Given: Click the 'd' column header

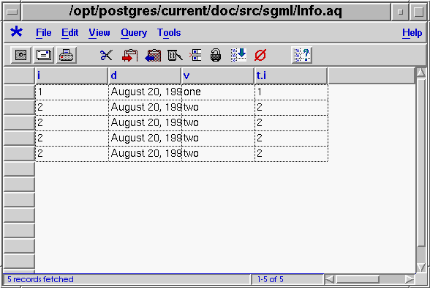Looking at the screenshot, I should (x=145, y=75).
